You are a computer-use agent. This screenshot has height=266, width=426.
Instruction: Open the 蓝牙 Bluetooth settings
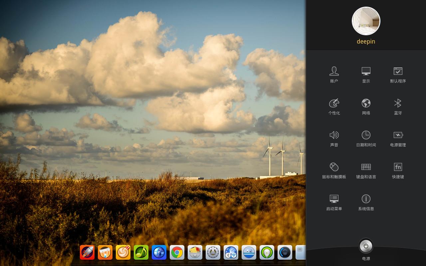[398, 106]
